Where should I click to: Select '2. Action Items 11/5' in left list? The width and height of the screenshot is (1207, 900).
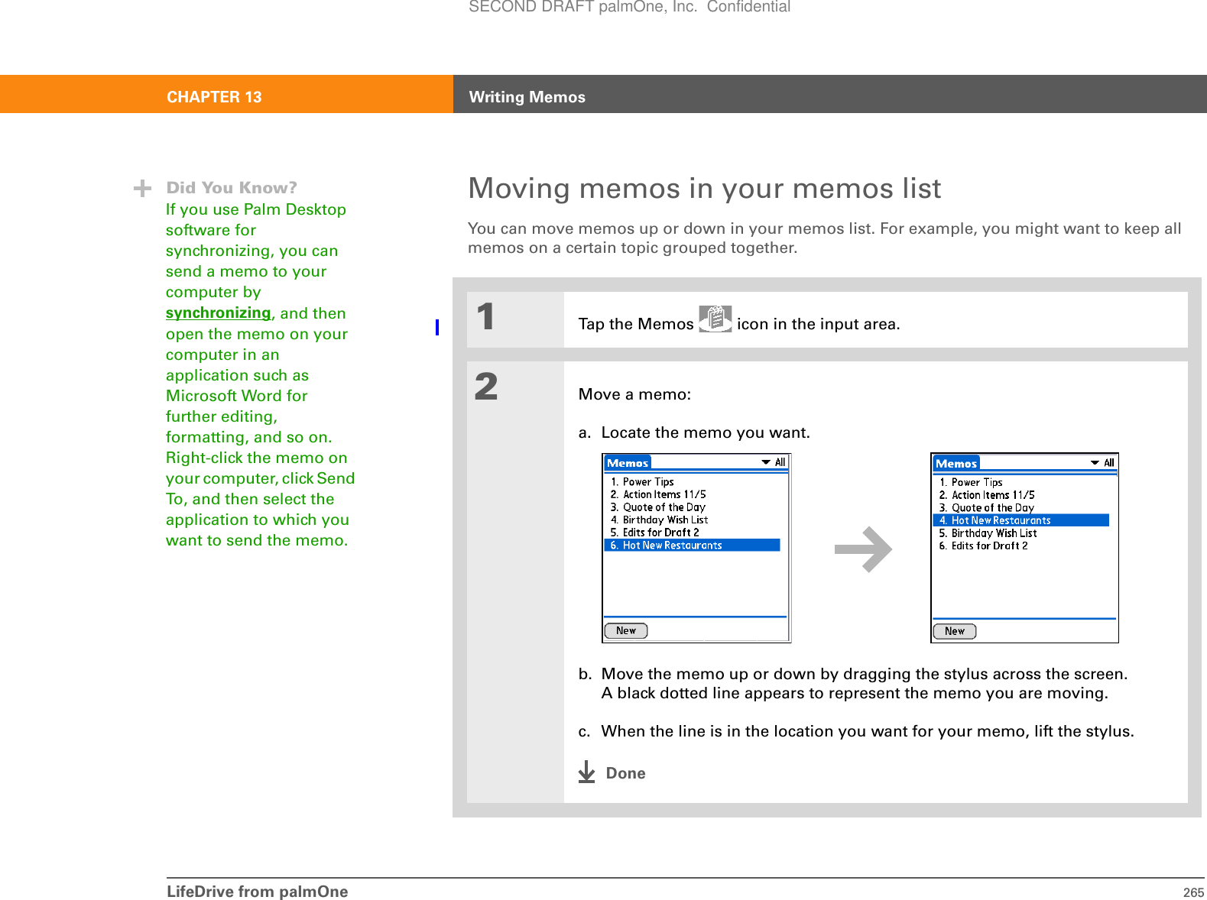(658, 494)
